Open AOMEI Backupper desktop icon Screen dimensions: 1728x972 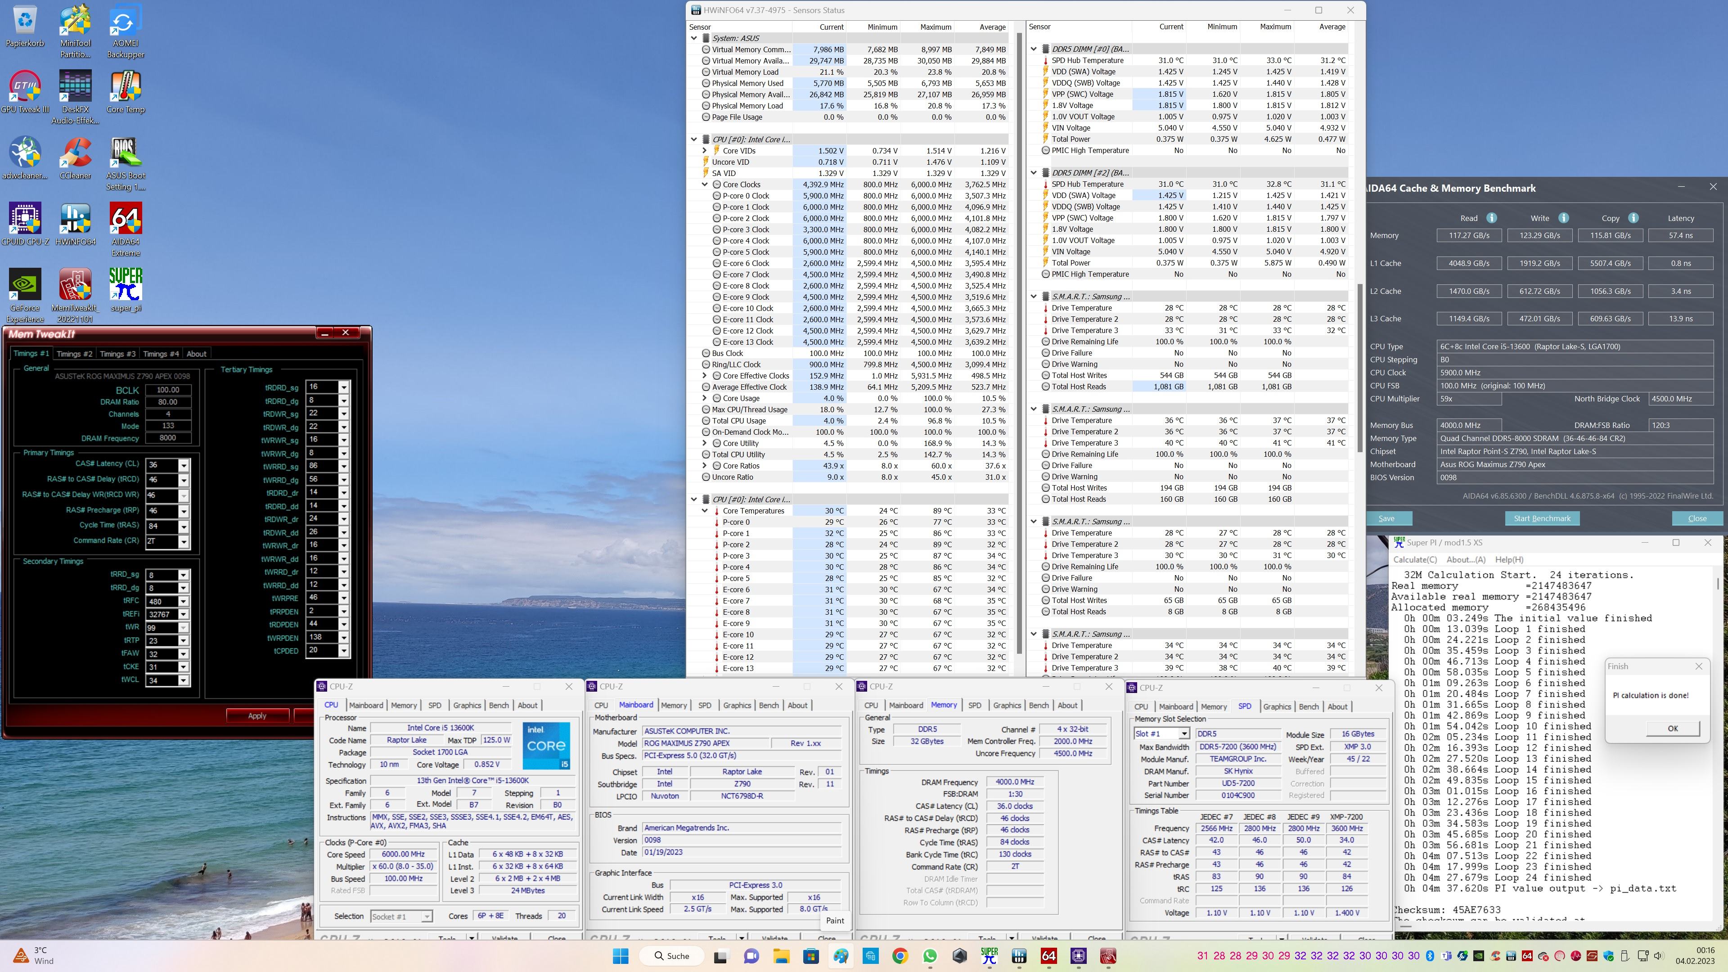(x=126, y=31)
